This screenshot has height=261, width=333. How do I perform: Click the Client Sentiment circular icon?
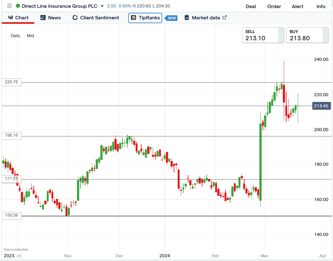pyautogui.click(x=75, y=17)
